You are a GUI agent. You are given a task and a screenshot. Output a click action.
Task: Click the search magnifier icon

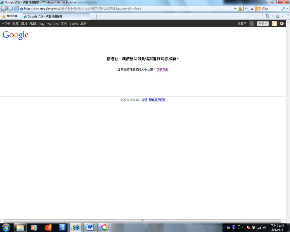[x=283, y=8]
